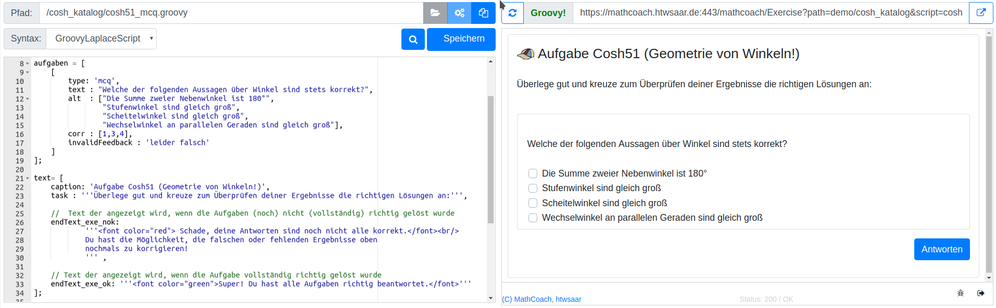Check 'Die Summe zweier Nebenwinkel ist 180°'

(533, 173)
